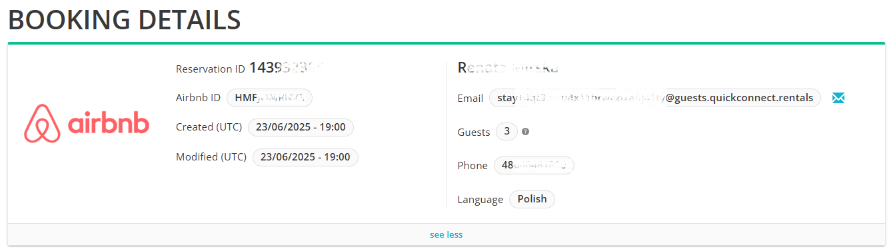Click the Language label text
Viewport: 889px width, 251px height.
tap(480, 200)
